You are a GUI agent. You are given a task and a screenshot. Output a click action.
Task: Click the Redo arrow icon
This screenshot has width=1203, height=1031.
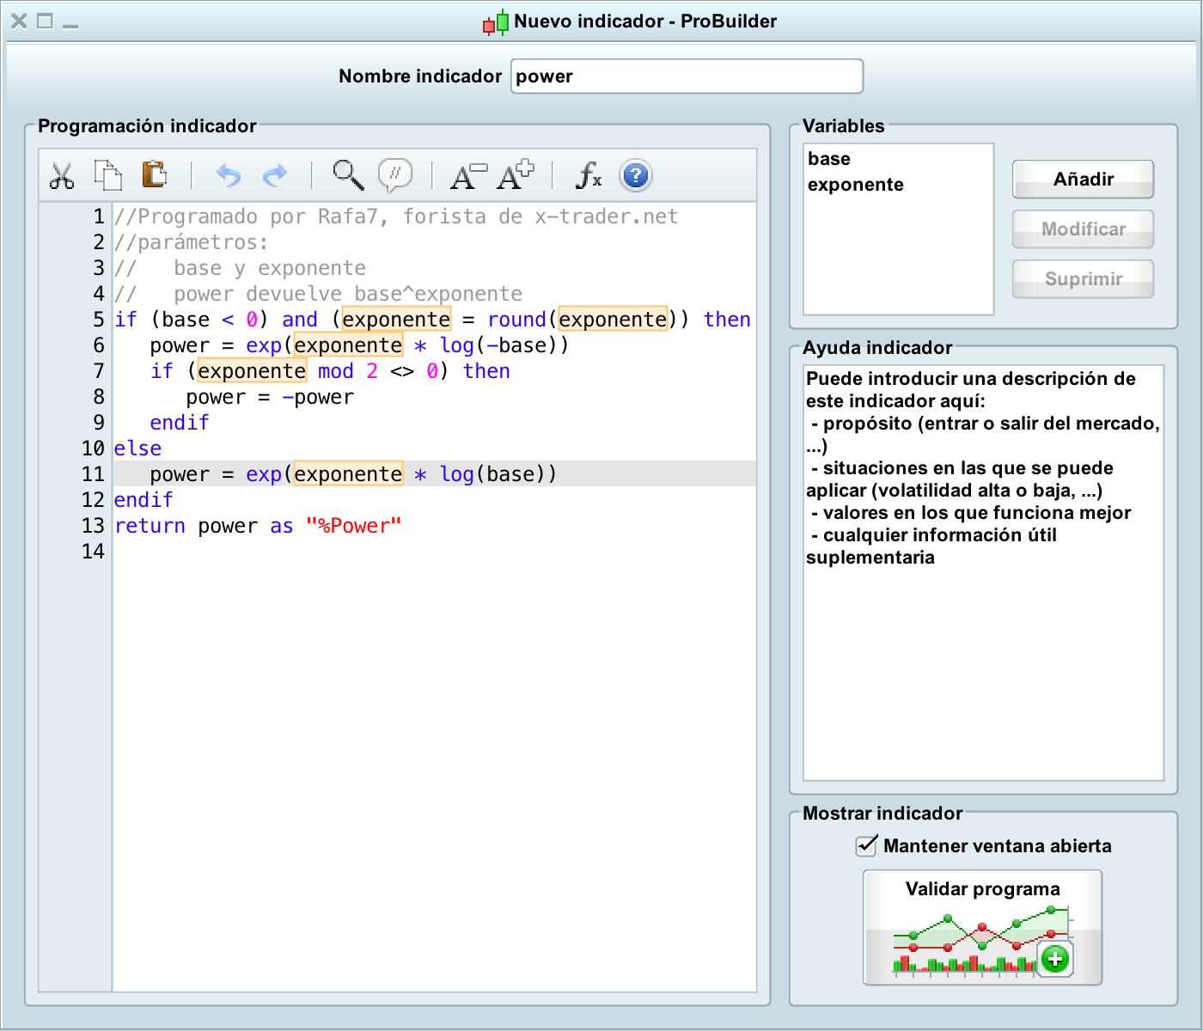[274, 175]
